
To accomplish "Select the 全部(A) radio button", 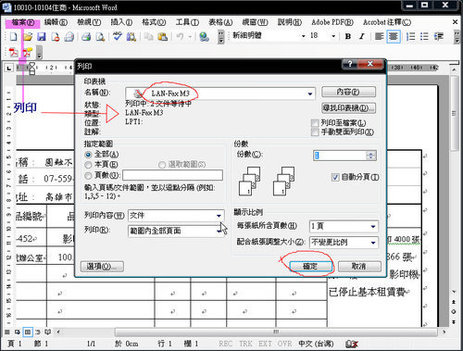I will point(88,155).
